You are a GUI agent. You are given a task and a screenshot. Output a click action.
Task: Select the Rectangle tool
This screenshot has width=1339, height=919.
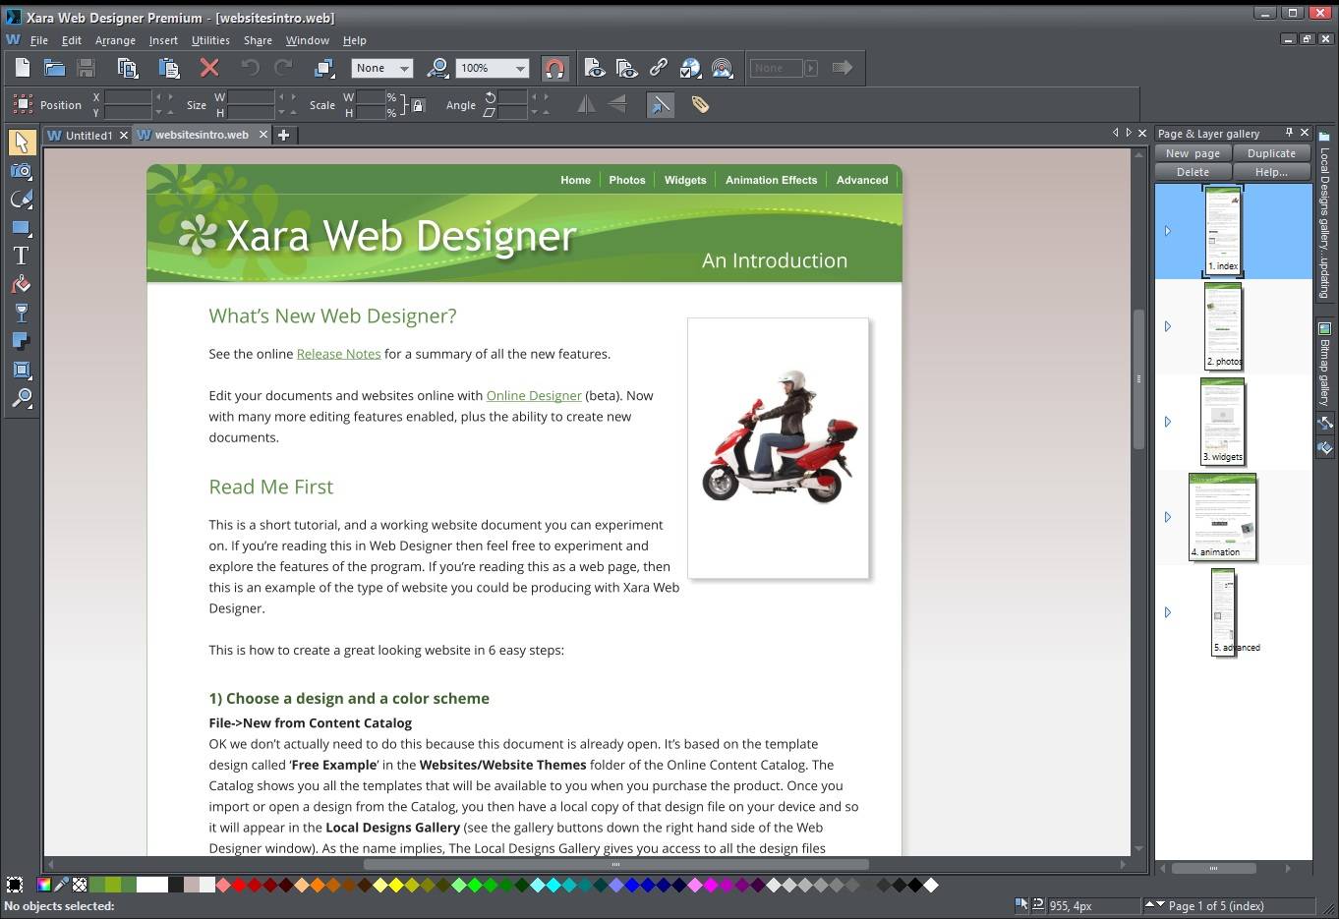pos(21,227)
